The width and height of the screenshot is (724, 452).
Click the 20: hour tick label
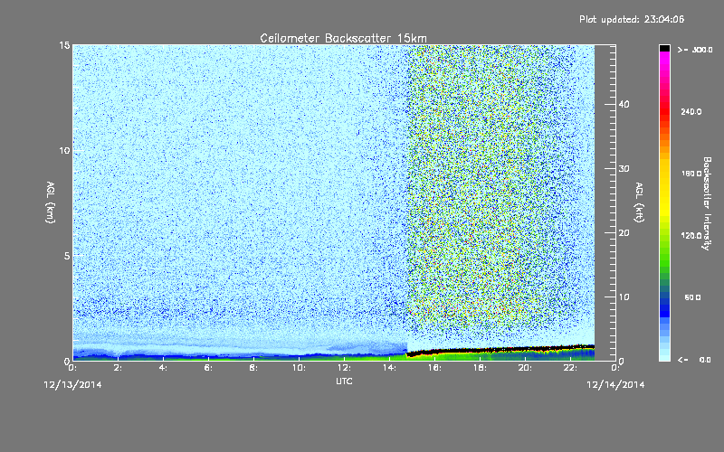point(525,368)
